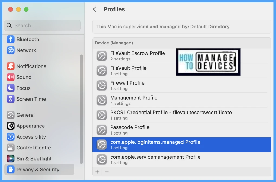The height and width of the screenshot is (182, 276).
Task: Click the Sound speaker icon
Action: tap(11, 77)
